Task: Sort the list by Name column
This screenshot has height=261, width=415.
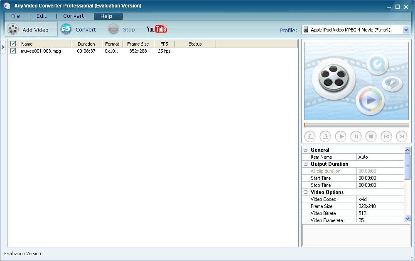Action: click(x=45, y=44)
